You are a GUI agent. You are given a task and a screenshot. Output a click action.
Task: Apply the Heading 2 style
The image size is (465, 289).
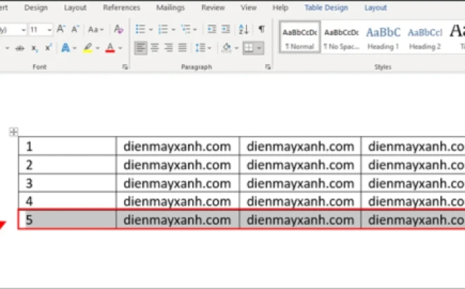coord(425,37)
